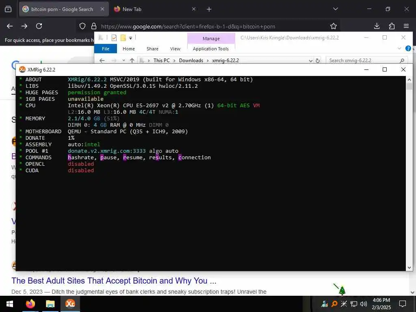Close the New Tab tab
416x312 pixels.
(194, 9)
